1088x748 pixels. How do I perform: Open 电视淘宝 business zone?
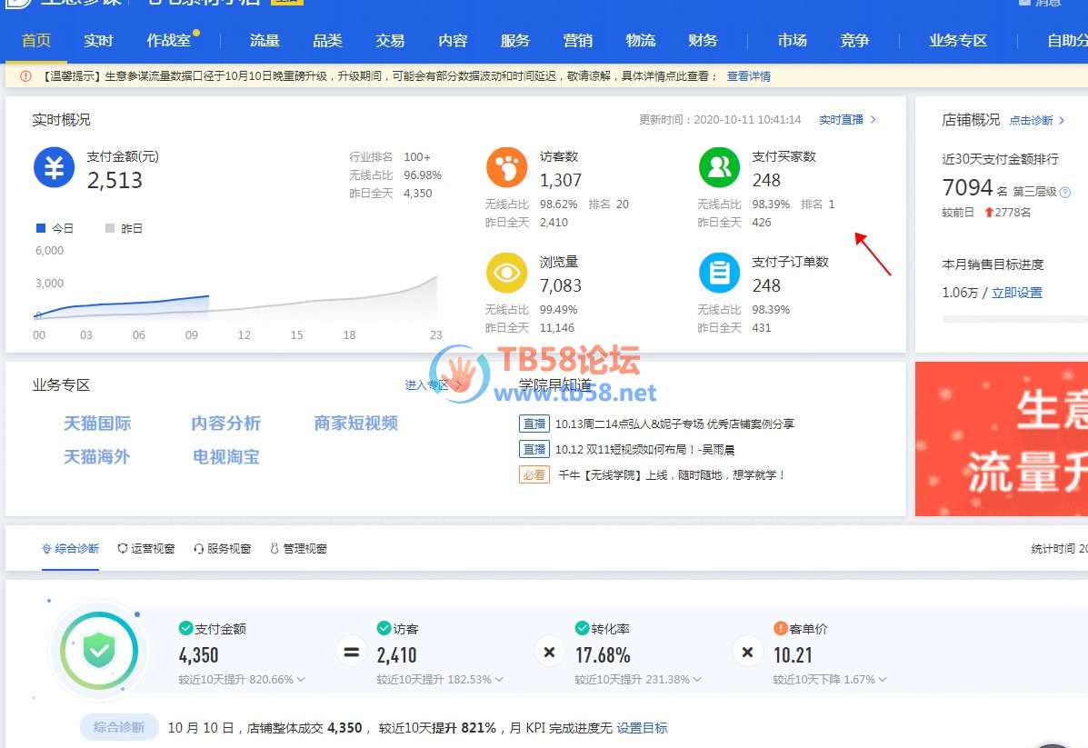click(x=225, y=456)
